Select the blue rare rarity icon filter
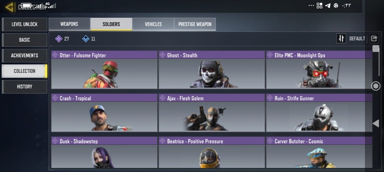This screenshot has height=172, width=384. coord(86,39)
